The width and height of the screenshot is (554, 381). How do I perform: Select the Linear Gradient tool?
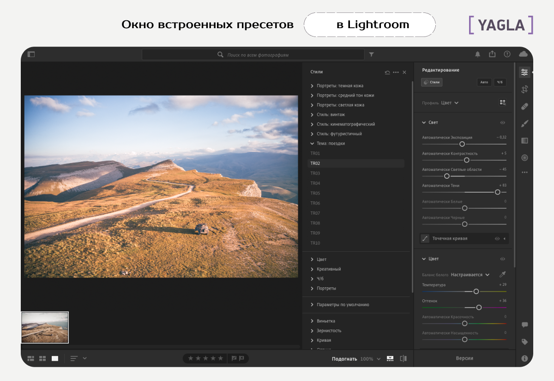pyautogui.click(x=524, y=140)
